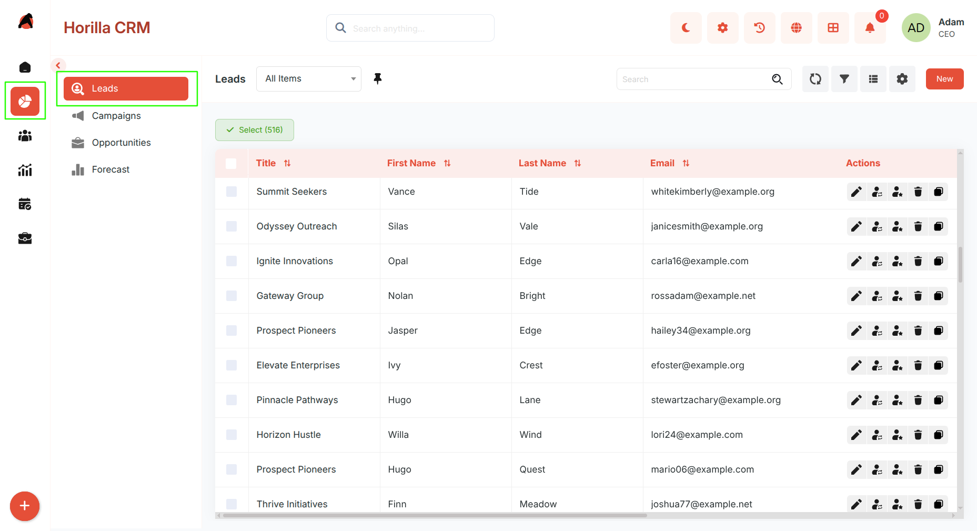Switch to list view icon
977x531 pixels.
pyautogui.click(x=873, y=79)
